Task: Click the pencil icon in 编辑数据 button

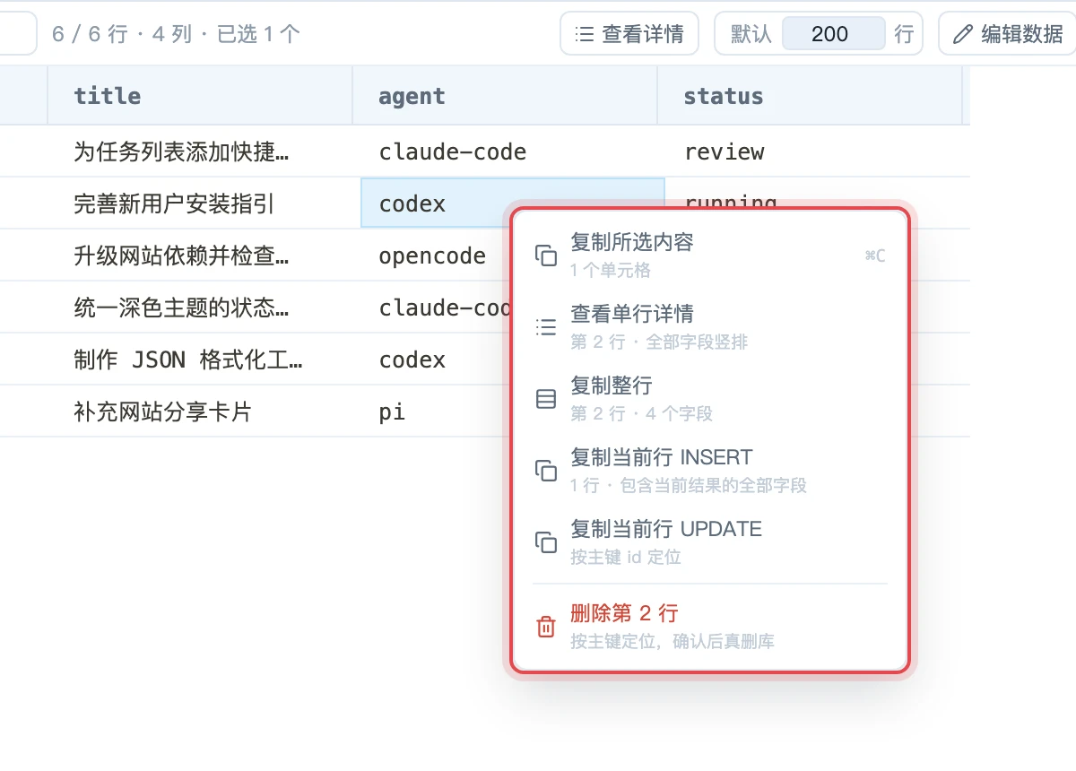Action: (963, 34)
